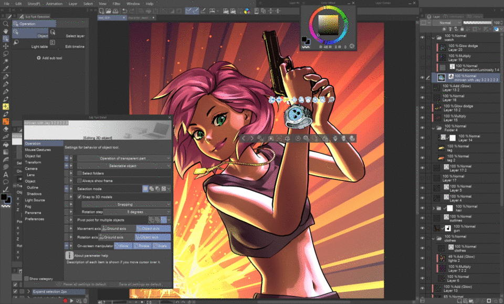Hide the watch folder layer

pos(422,38)
